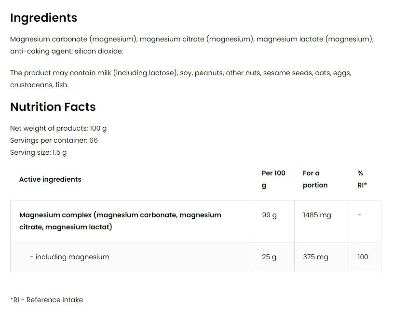Screen dimensions: 393x319
Task: Click the magnesium carbonate ingredients paragraph
Action: coord(191,45)
